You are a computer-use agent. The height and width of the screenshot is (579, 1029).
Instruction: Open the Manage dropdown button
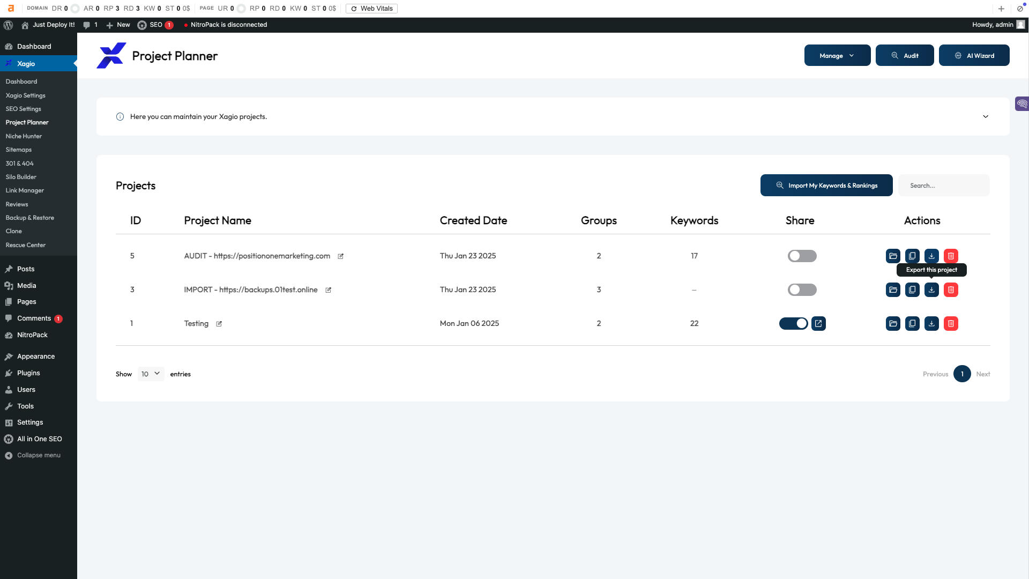837,56
